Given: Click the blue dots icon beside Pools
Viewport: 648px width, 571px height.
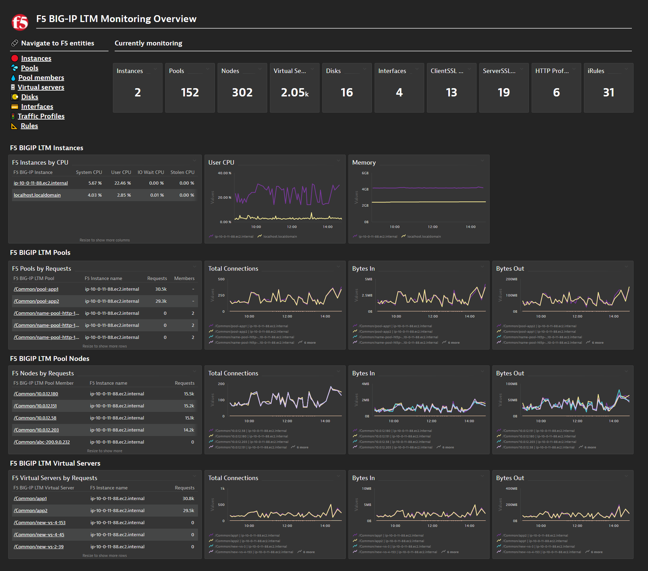Looking at the screenshot, I should point(14,68).
